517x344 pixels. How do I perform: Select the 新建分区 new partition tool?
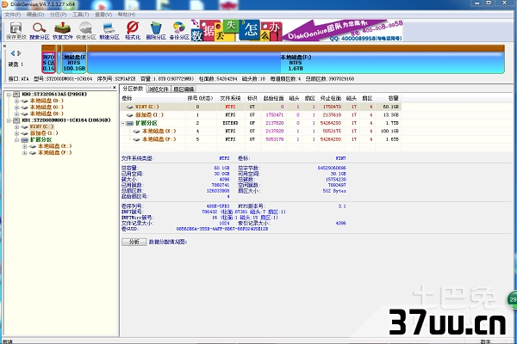coord(109,31)
